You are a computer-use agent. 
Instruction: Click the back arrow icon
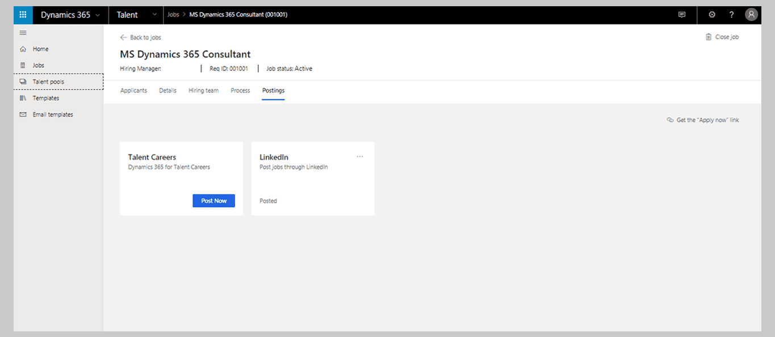point(124,37)
